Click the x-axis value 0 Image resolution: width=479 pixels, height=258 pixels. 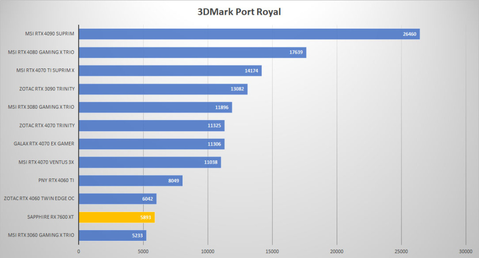coord(79,251)
